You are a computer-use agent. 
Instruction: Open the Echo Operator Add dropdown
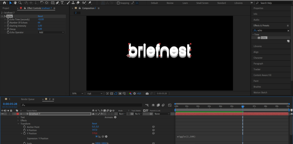click(x=52, y=32)
